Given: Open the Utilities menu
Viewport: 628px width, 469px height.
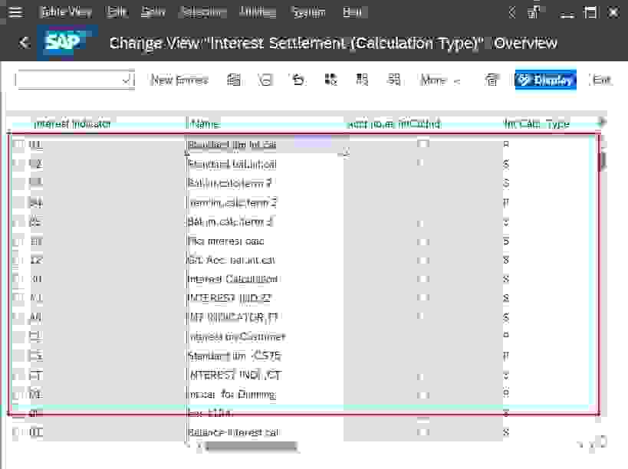Looking at the screenshot, I should 257,11.
